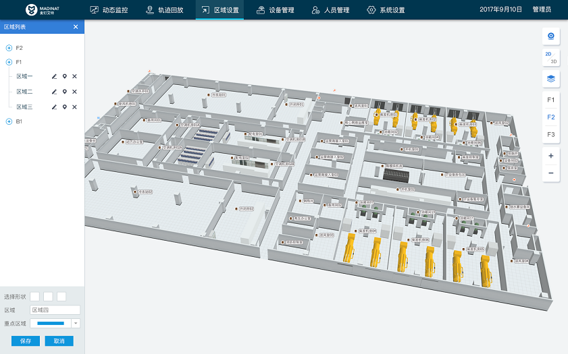Click the 取消 button
Image resolution: width=568 pixels, height=354 pixels.
[59, 341]
